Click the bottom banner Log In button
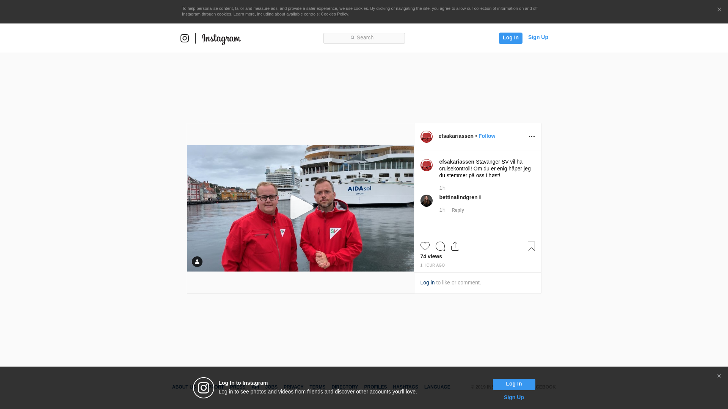The width and height of the screenshot is (728, 409). click(514, 384)
